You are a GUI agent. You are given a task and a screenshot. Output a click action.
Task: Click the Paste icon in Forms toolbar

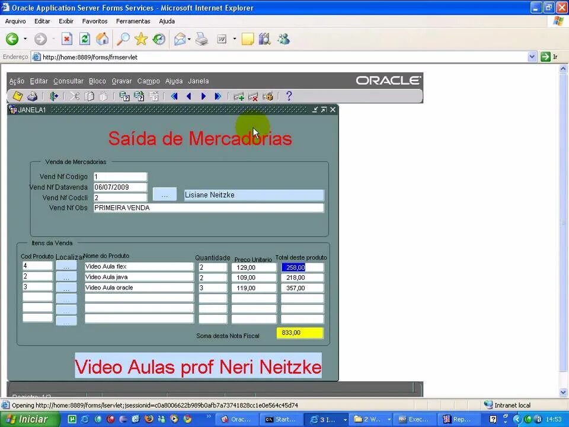(x=103, y=96)
